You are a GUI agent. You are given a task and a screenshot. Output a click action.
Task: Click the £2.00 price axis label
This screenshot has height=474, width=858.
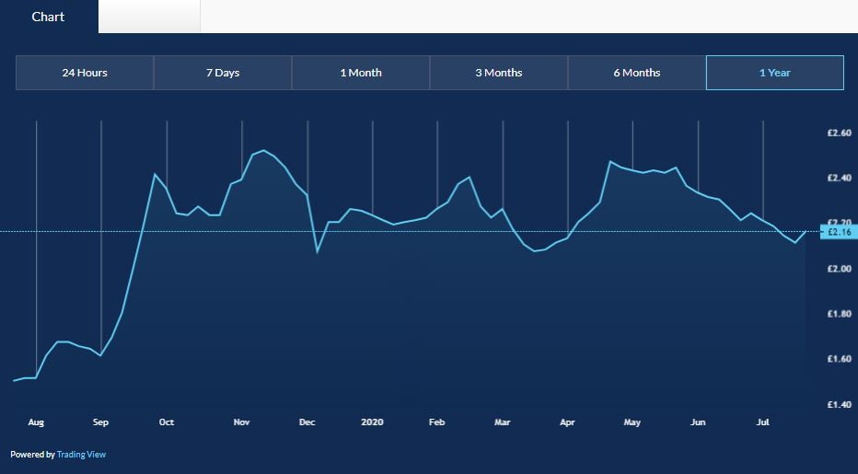(840, 269)
